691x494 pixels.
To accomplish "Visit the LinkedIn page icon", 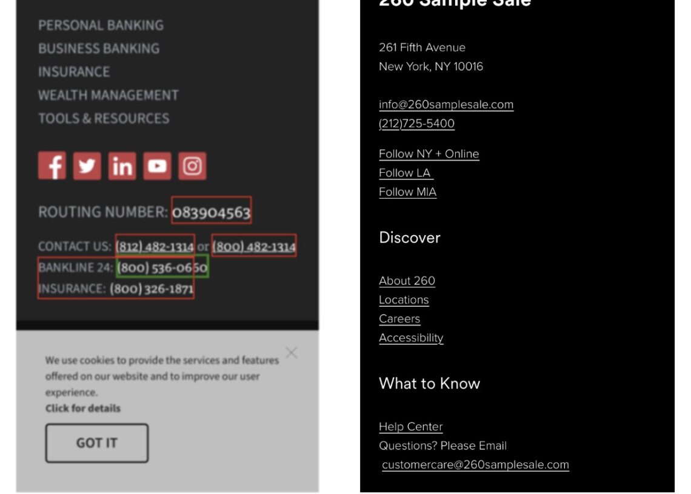I will [122, 166].
